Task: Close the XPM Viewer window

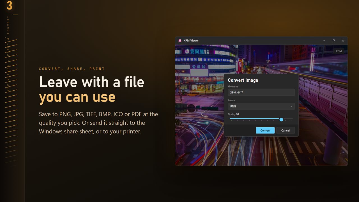Action: (x=343, y=41)
